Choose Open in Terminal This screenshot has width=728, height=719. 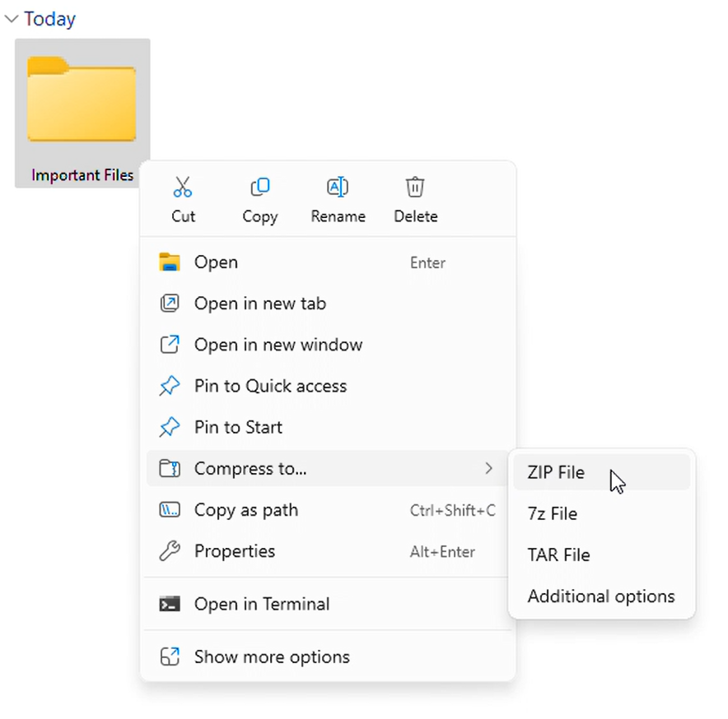click(327, 605)
